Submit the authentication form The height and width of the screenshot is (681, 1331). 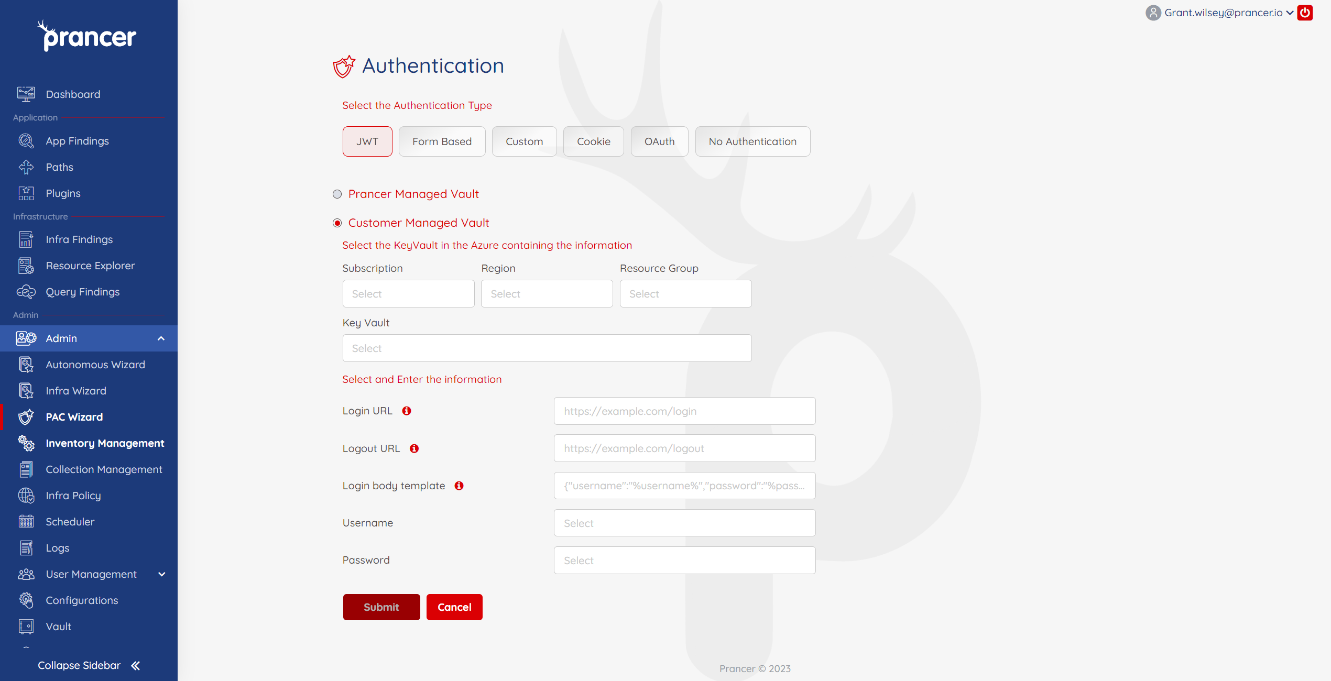coord(381,607)
